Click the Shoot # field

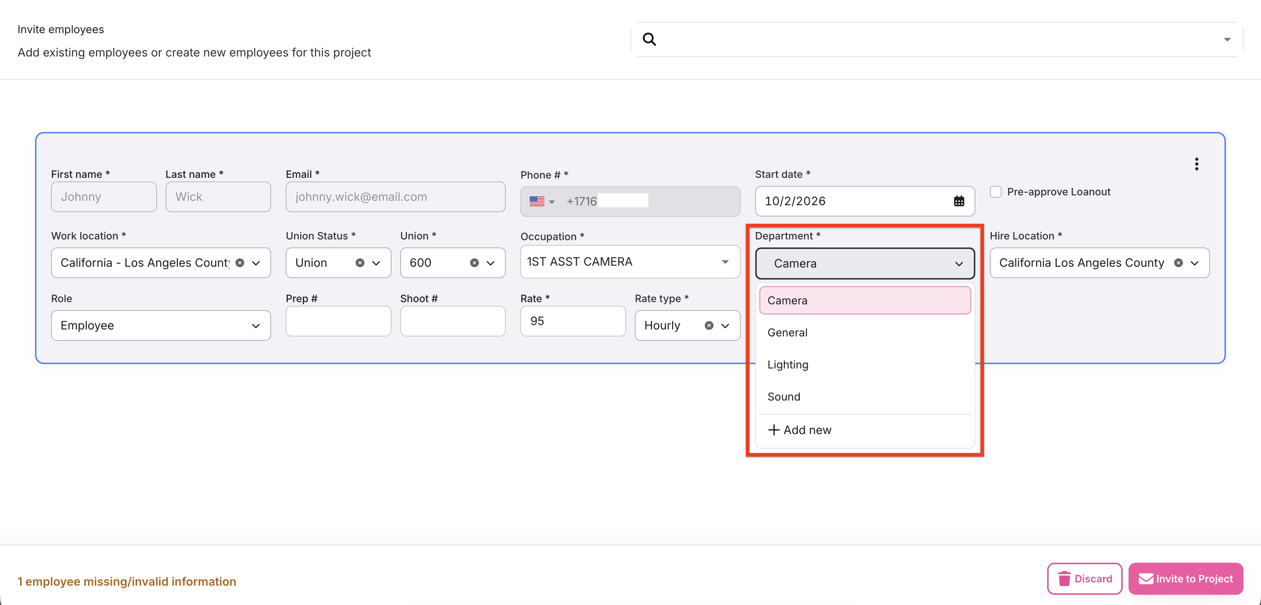point(452,321)
